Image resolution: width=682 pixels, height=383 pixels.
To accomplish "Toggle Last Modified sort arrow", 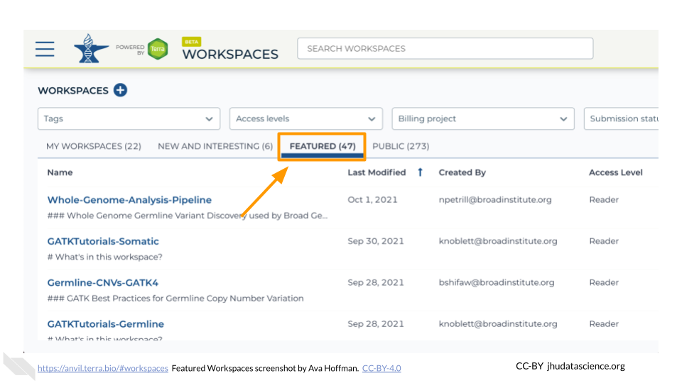I will click(x=420, y=172).
